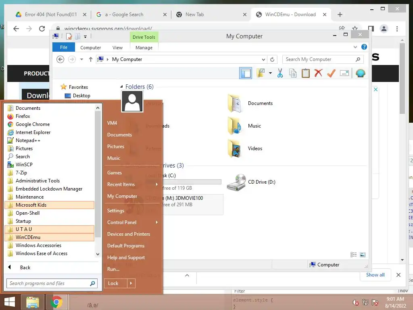Open the Manage Drive Tools tab
Screen dimensions: 413x310
click(x=144, y=48)
